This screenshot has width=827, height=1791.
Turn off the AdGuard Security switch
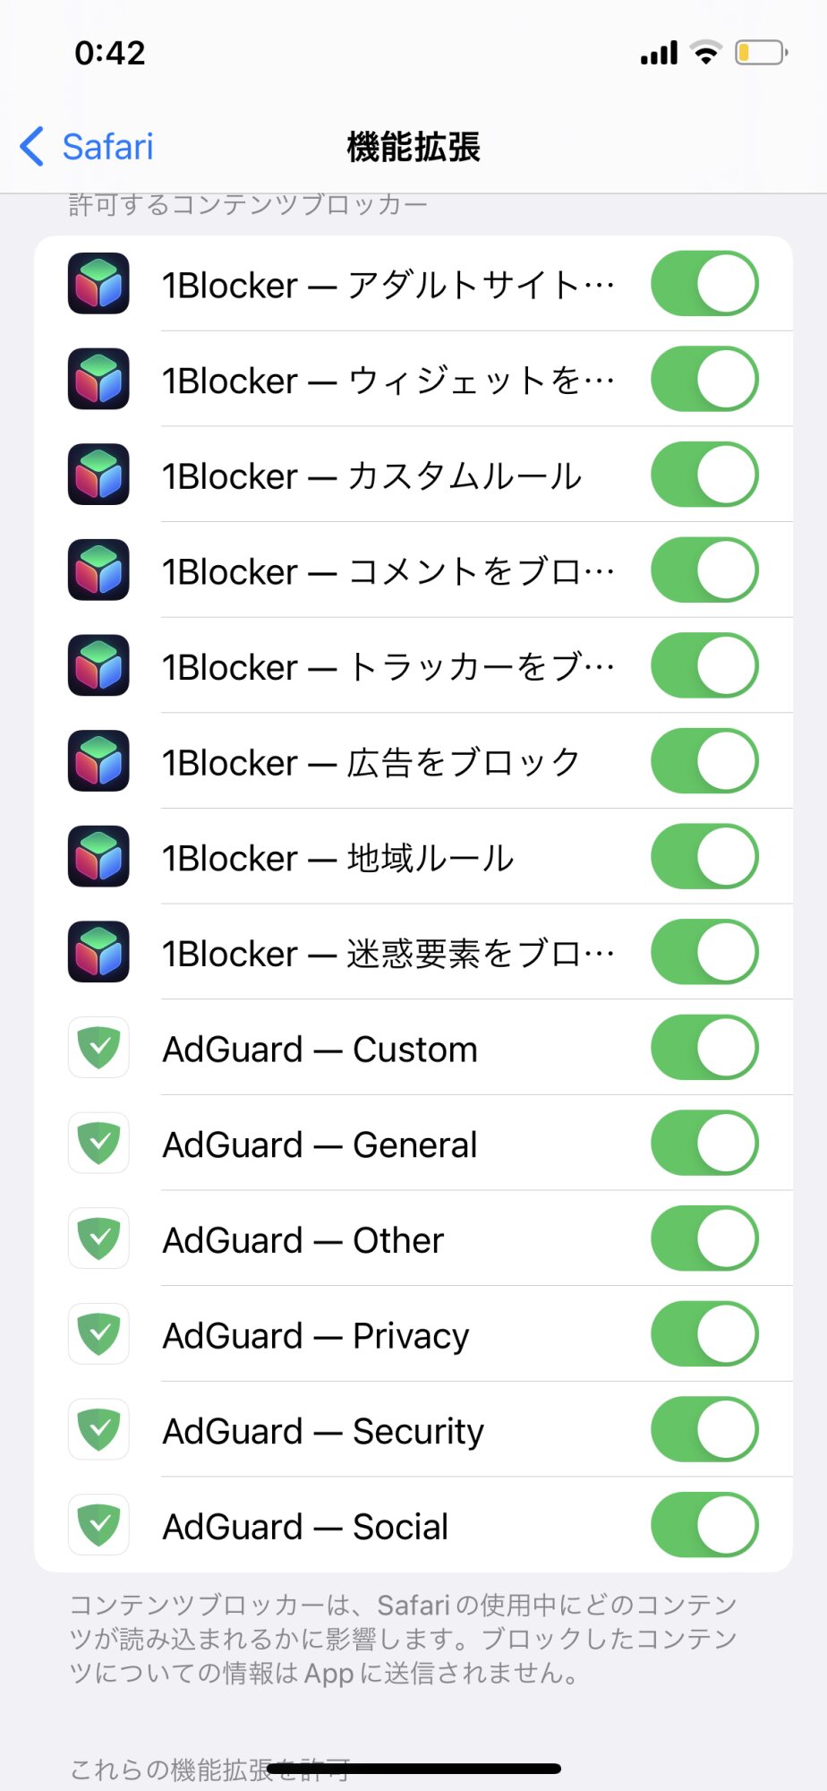(x=704, y=1429)
